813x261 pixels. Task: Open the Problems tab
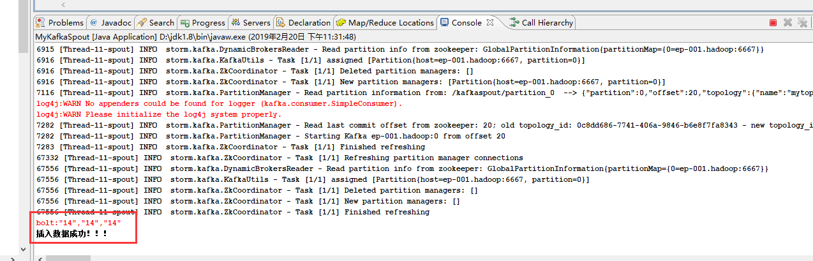pyautogui.click(x=65, y=22)
